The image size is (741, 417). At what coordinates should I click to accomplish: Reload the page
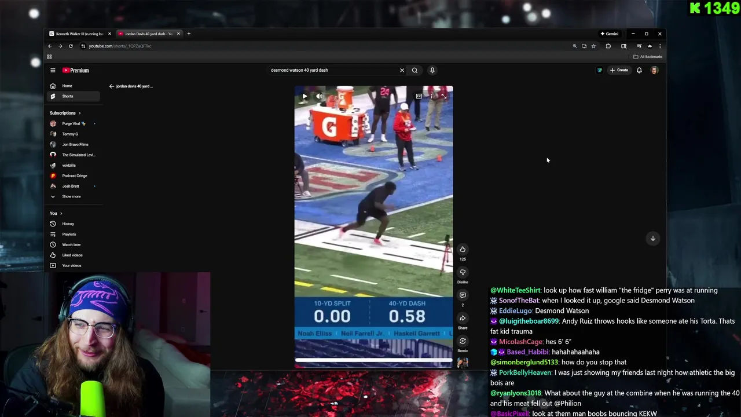tap(71, 46)
